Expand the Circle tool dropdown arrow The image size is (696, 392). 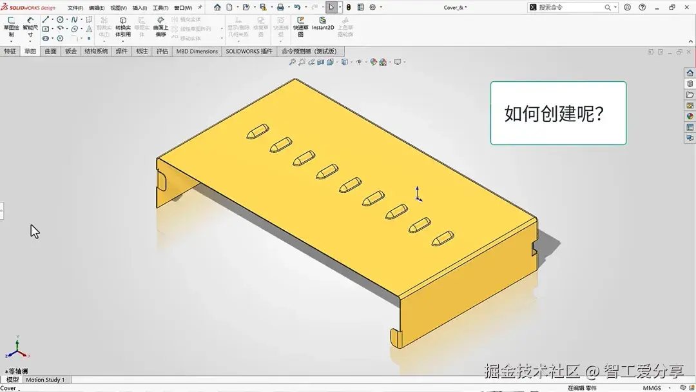[67, 19]
